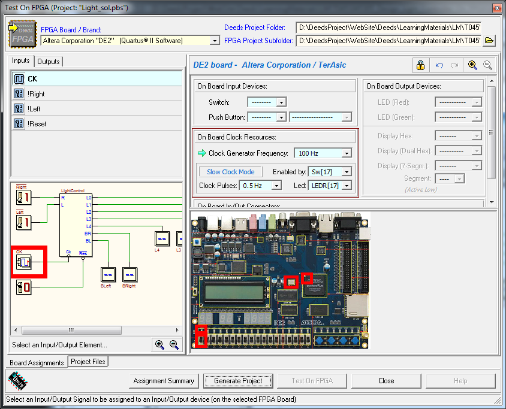Viewport: 506px width, 409px height.
Task: Open the Enabled by Sw[17] dropdown
Action: pyautogui.click(x=347, y=172)
